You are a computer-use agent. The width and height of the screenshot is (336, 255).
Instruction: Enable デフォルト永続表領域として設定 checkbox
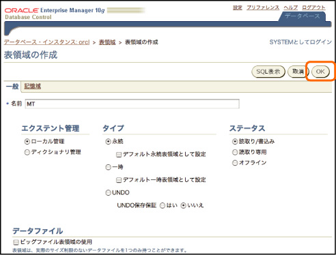pyautogui.click(x=119, y=155)
